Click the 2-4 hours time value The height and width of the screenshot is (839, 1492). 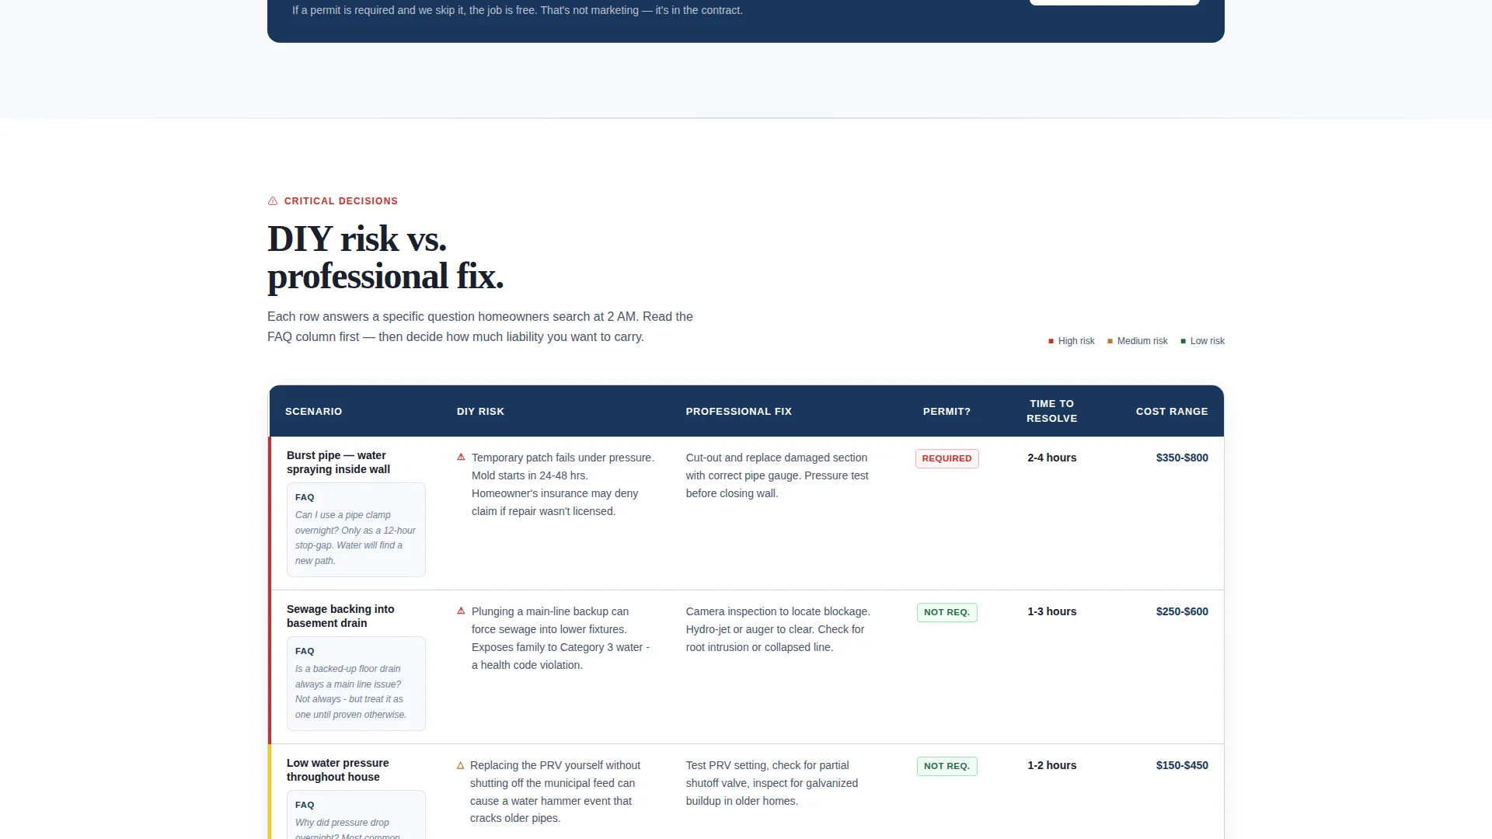[1051, 458]
